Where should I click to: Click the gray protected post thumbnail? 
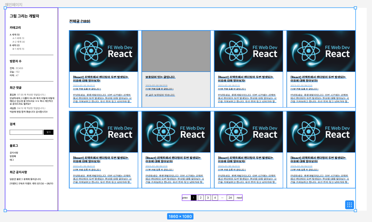coord(176,51)
